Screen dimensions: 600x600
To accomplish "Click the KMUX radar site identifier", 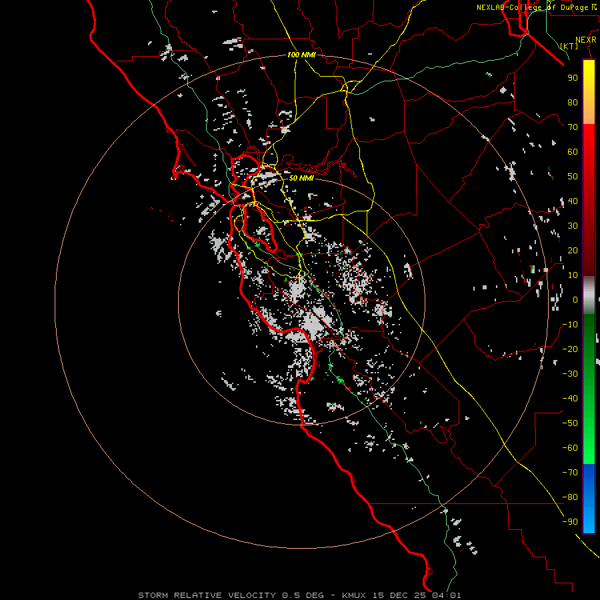I will click(355, 595).
